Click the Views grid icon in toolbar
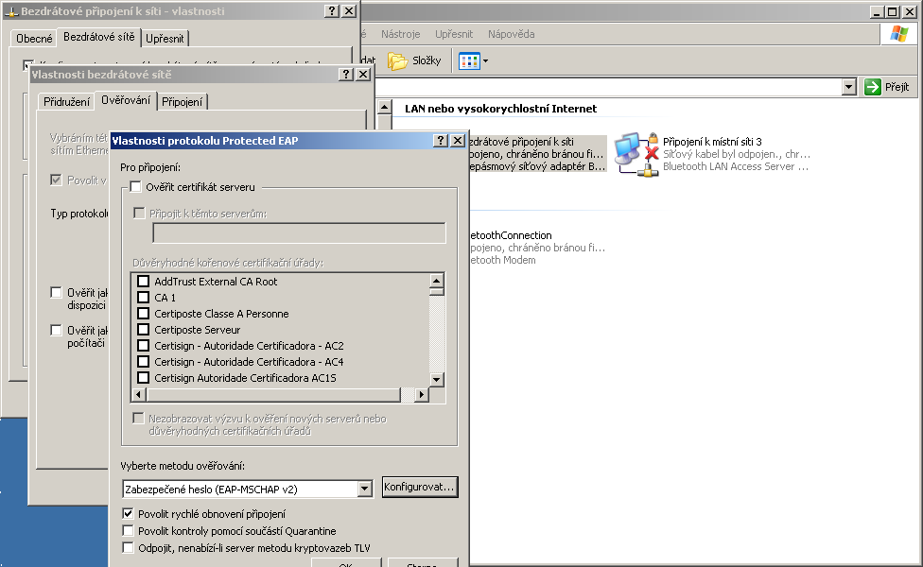The height and width of the screenshot is (567, 923). coord(469,61)
